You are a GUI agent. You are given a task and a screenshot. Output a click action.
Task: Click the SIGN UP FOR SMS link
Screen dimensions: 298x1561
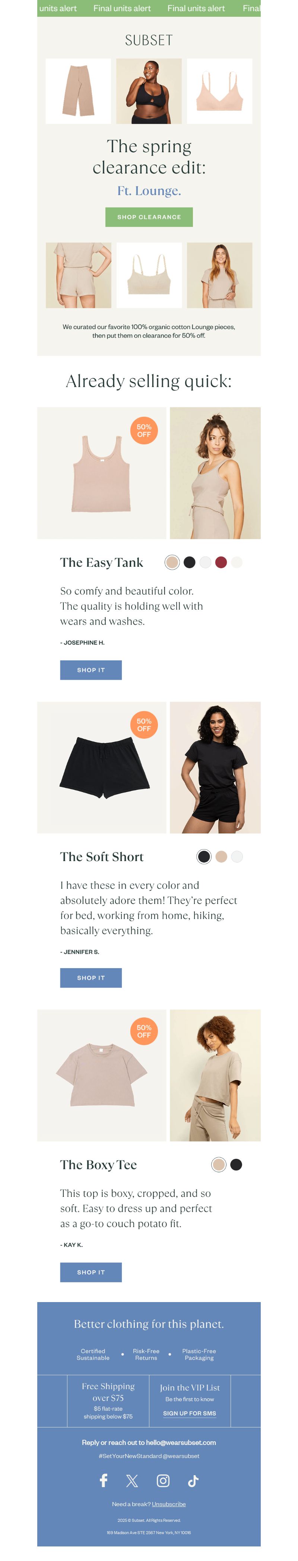point(189,1413)
